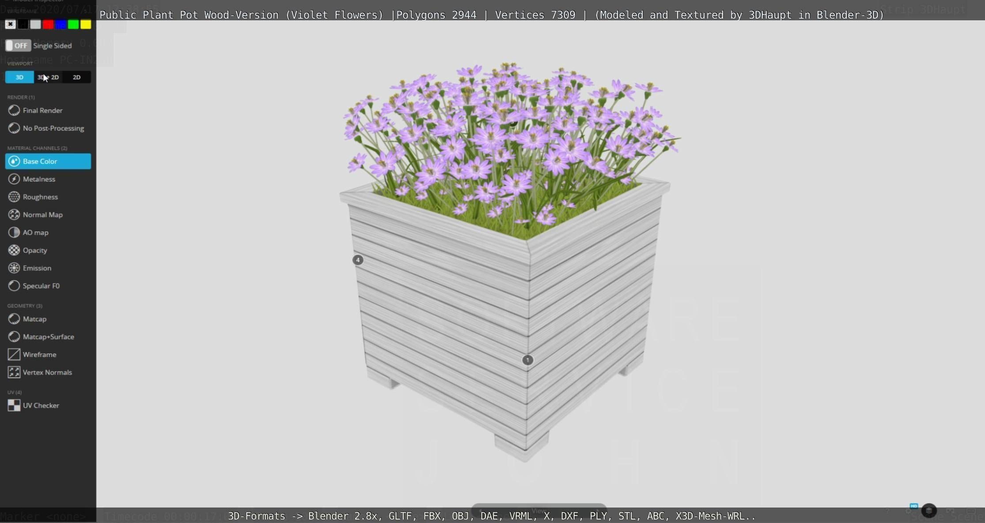
Task: Click the 'Public Plant Pot Wood-Version' title text
Action: pyautogui.click(x=189, y=15)
